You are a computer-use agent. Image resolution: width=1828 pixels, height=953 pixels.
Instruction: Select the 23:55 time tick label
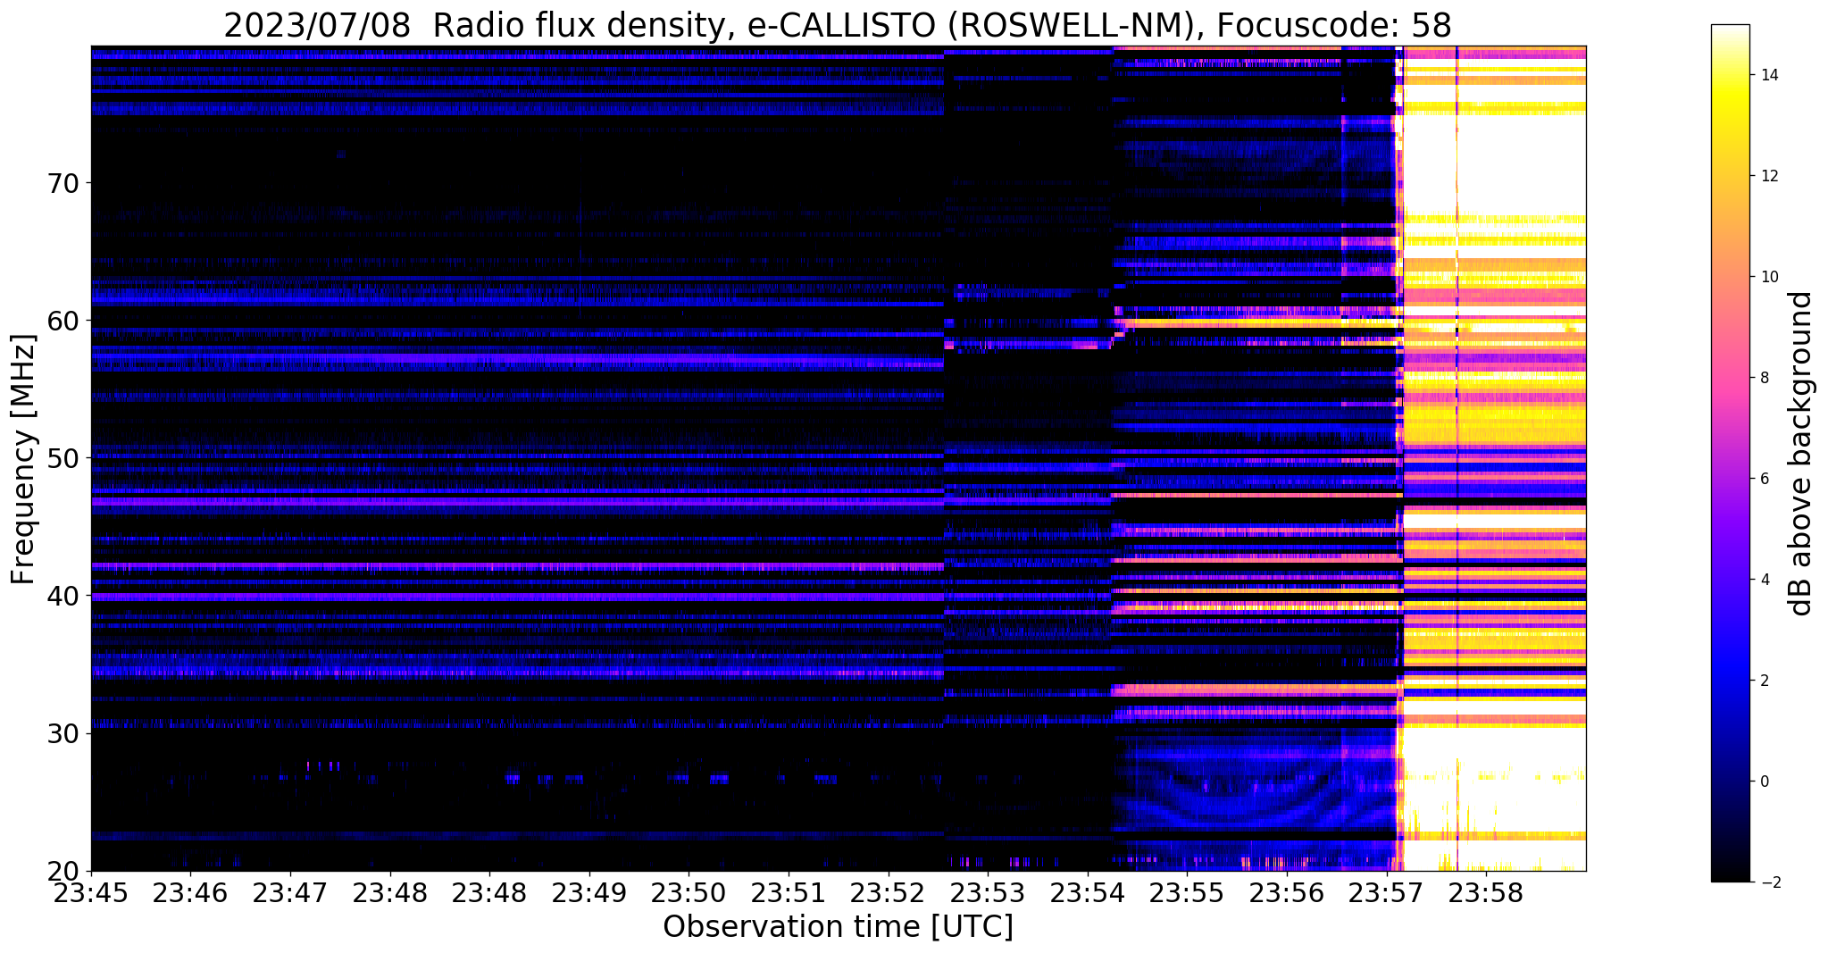point(1187,892)
